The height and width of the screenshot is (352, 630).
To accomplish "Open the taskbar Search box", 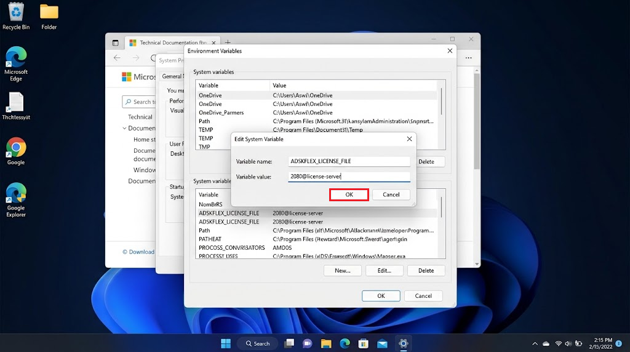I will pyautogui.click(x=258, y=343).
